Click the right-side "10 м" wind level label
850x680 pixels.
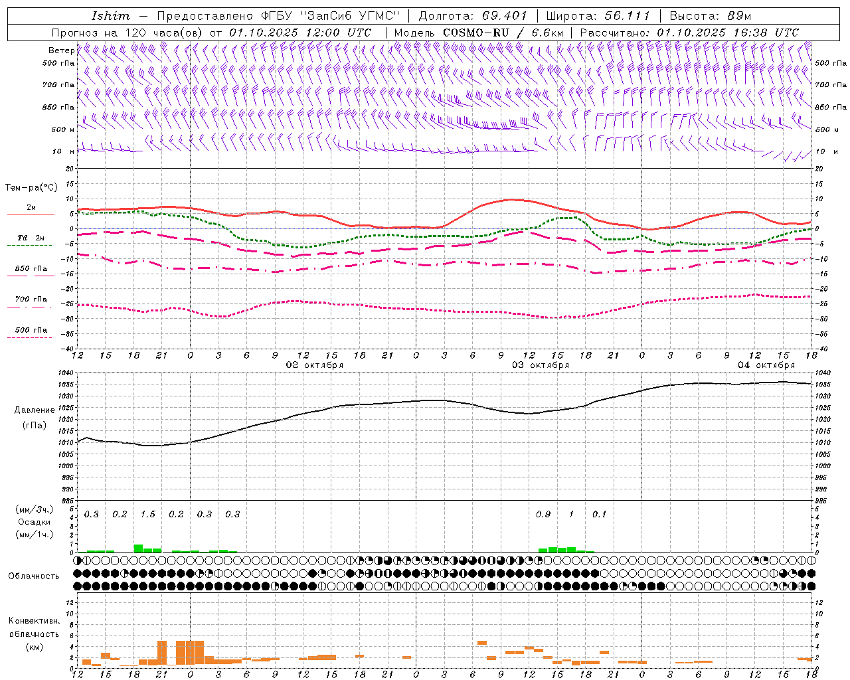coord(825,151)
